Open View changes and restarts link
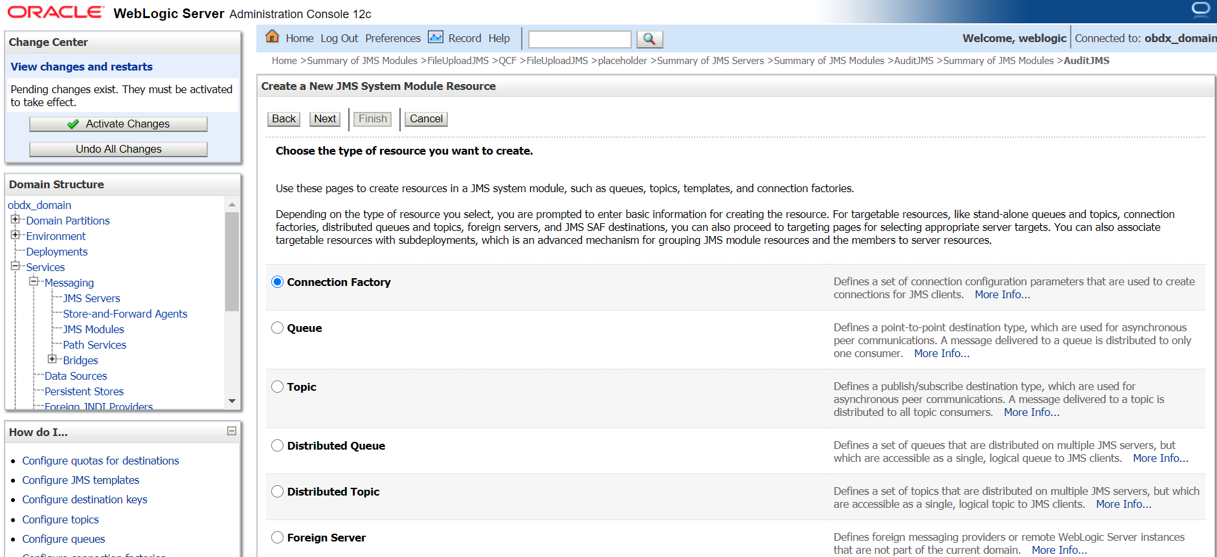Viewport: 1217px width, 557px height. tap(82, 67)
